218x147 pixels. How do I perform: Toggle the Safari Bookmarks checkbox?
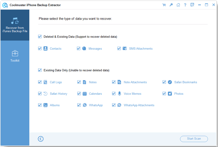coord(164,82)
